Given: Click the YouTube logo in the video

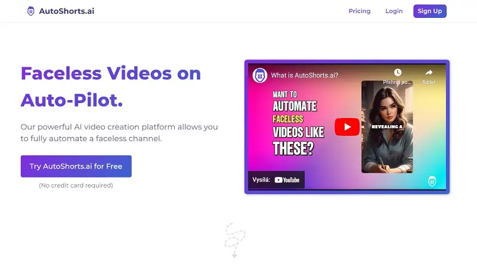Looking at the screenshot, I should 287,180.
